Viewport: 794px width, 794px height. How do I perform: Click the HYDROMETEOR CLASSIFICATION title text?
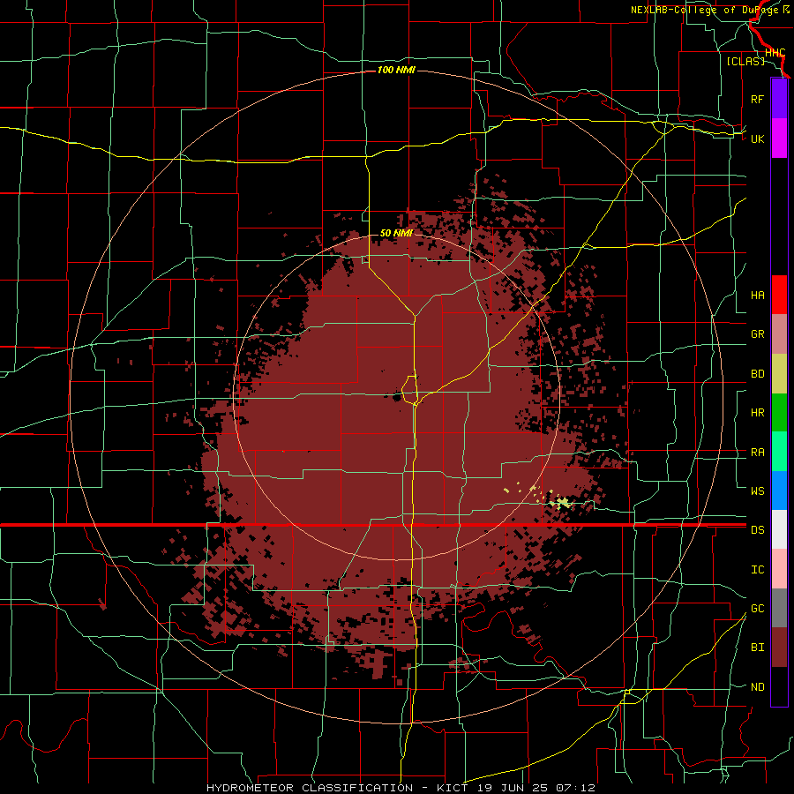310,788
